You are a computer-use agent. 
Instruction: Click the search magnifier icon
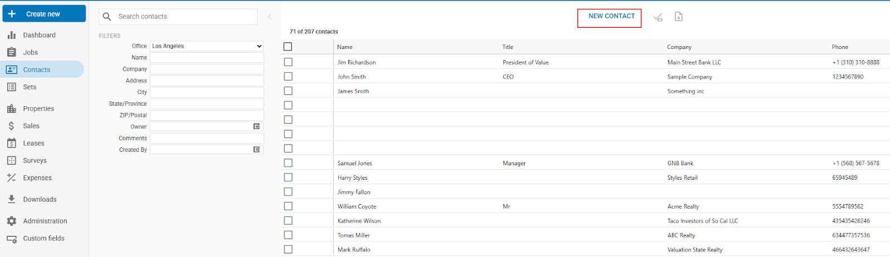point(107,17)
